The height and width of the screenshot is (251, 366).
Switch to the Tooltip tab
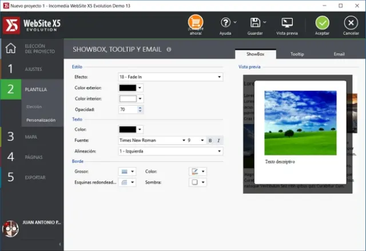(297, 54)
